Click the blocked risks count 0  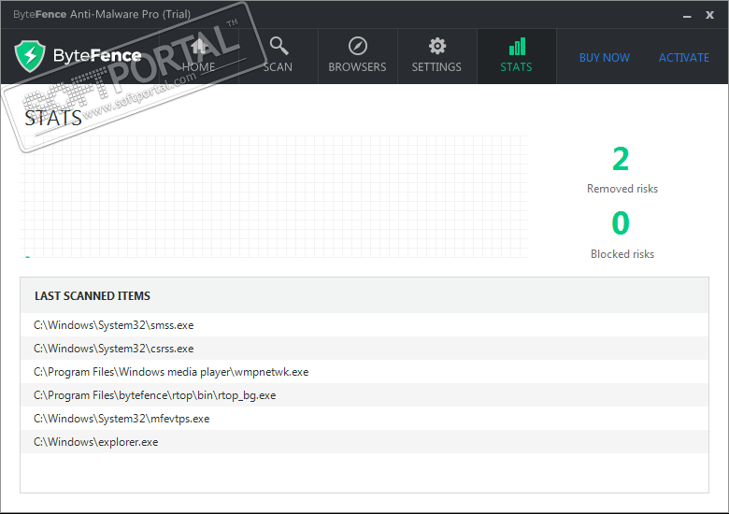tap(621, 223)
